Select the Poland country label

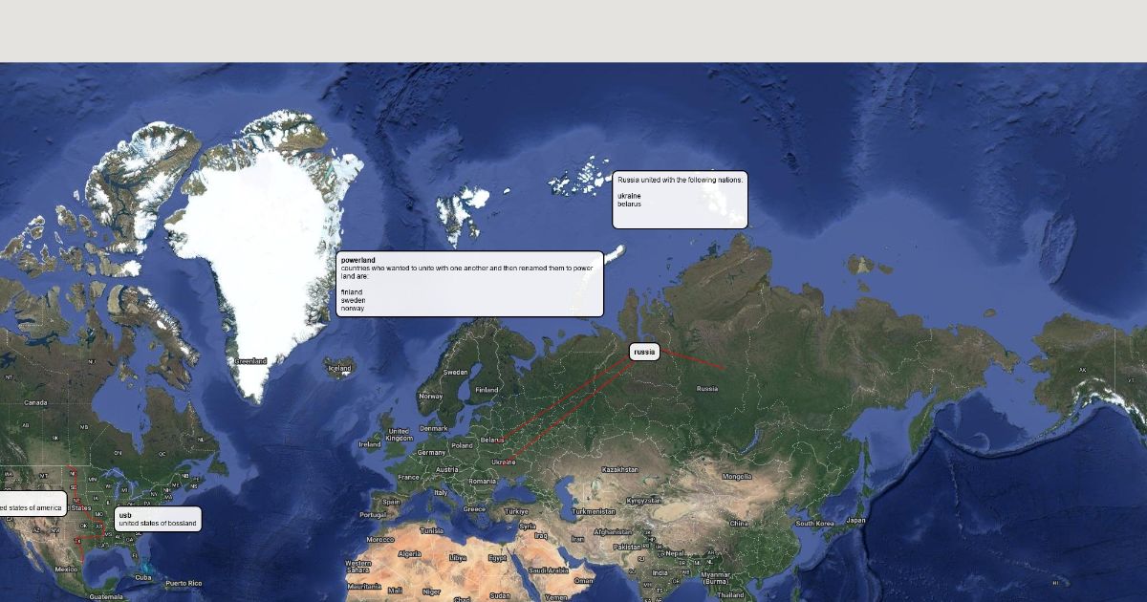[x=463, y=445]
